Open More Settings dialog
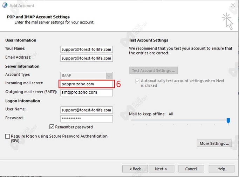239x177 pixels. [x=214, y=143]
